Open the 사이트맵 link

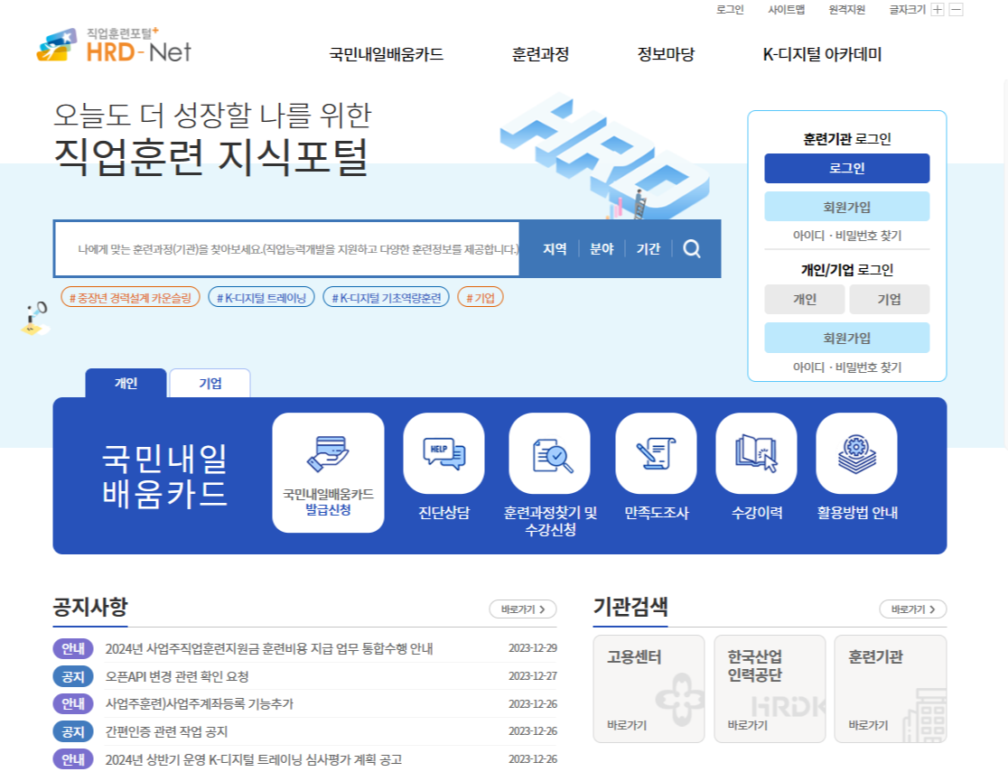(786, 10)
